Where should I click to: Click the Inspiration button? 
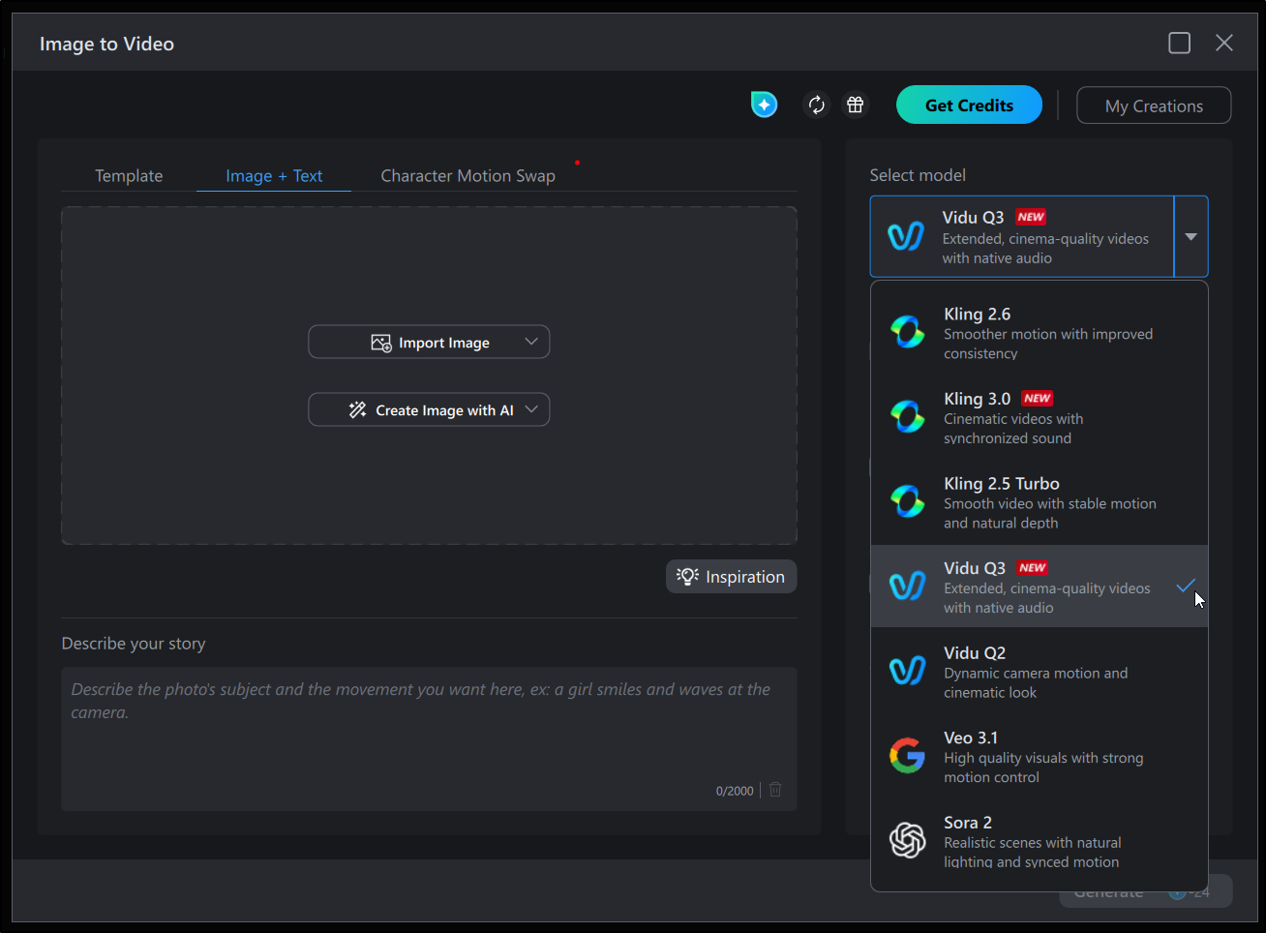point(731,577)
